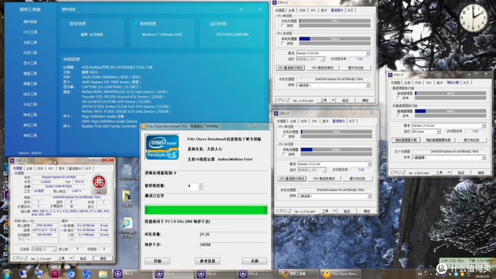Image resolution: width=496 pixels, height=279 pixels.
Task: Open the Windows Start orb
Action: tap(6, 273)
